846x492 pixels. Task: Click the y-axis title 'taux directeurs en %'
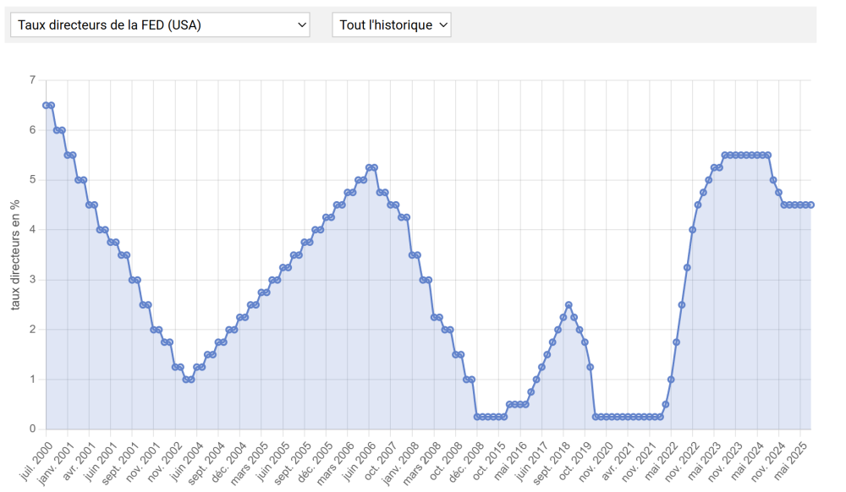[x=15, y=254]
